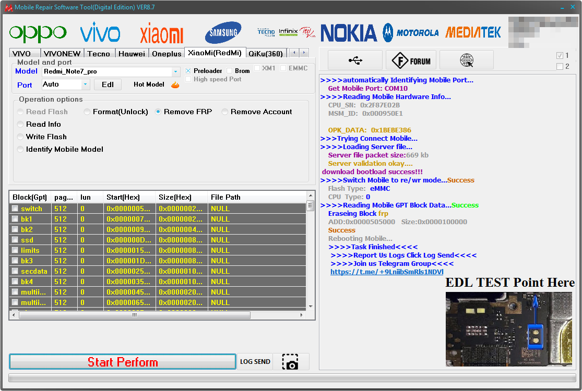Click the screenshot camera icon button
Screen dimensions: 582x391
click(x=291, y=362)
